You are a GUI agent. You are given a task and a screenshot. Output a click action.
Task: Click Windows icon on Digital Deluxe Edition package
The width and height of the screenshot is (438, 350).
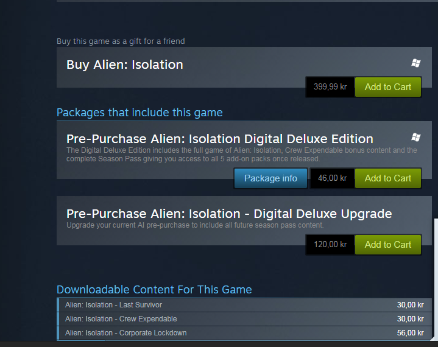click(415, 138)
